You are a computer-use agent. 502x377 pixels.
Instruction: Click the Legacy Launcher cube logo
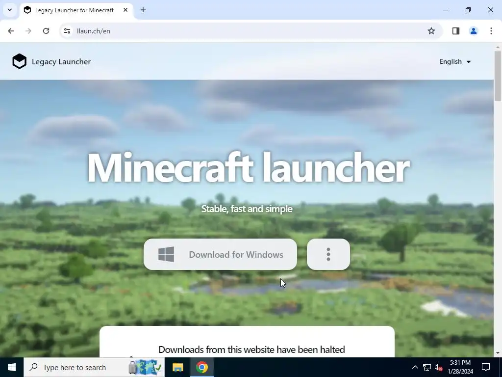tap(19, 61)
